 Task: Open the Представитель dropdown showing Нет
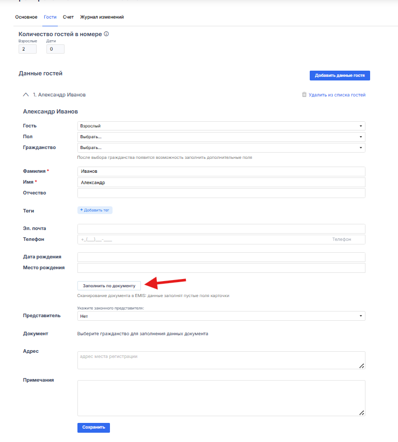221,316
